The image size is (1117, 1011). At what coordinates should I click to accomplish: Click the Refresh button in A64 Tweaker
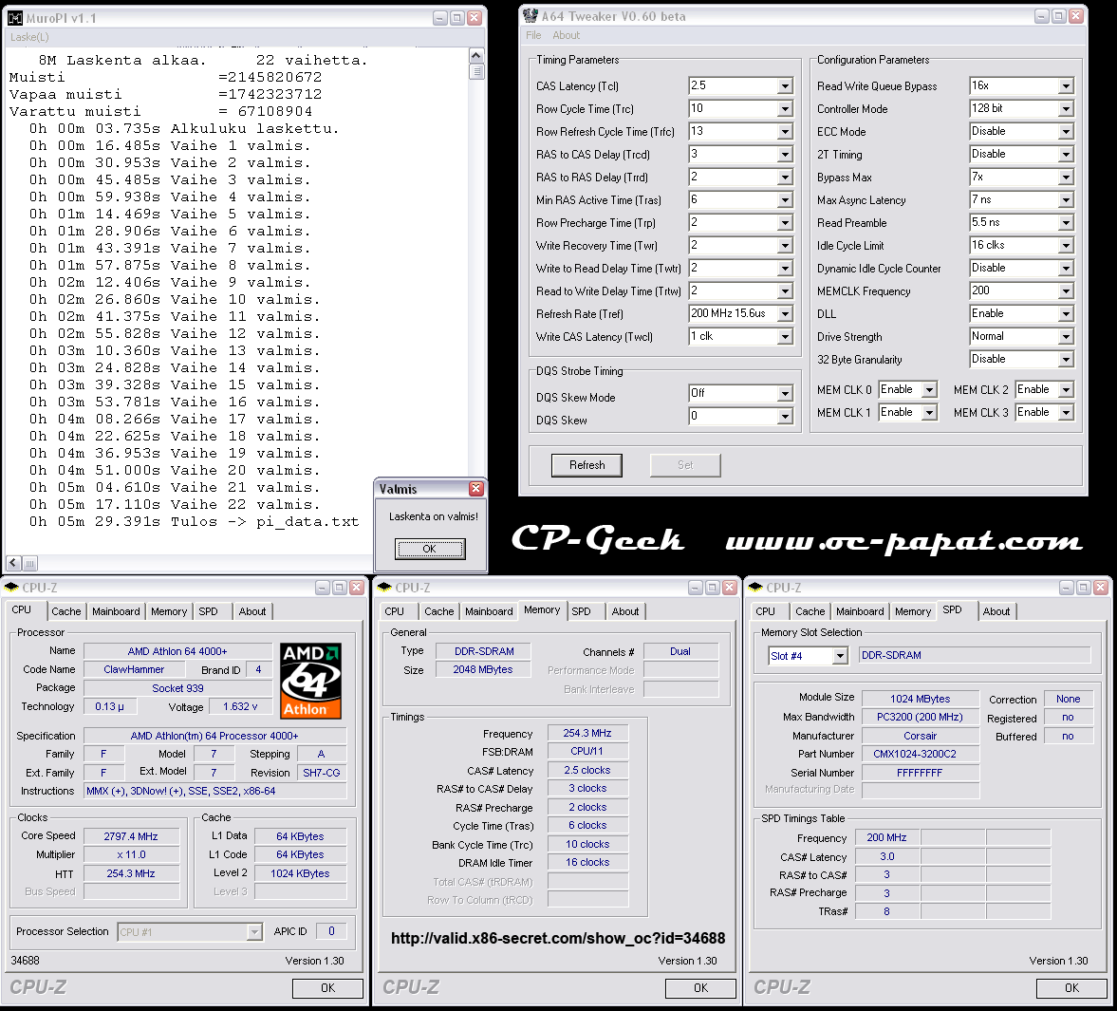pyautogui.click(x=587, y=465)
